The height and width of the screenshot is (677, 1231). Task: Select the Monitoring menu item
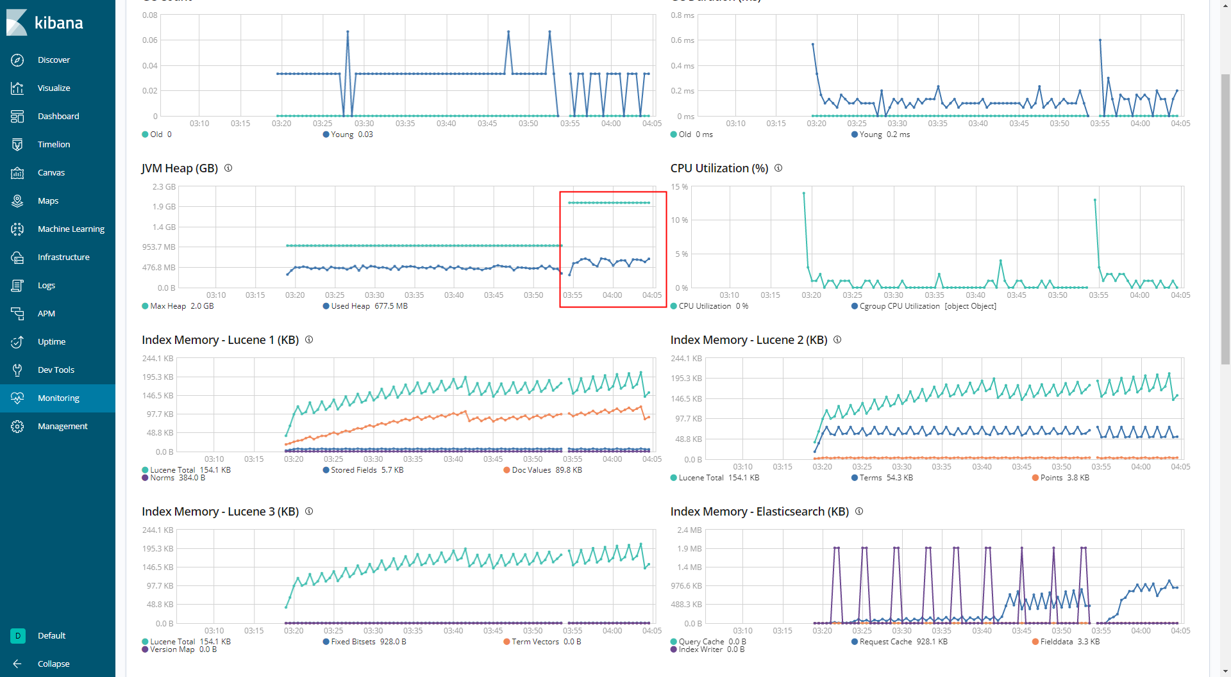click(x=58, y=398)
